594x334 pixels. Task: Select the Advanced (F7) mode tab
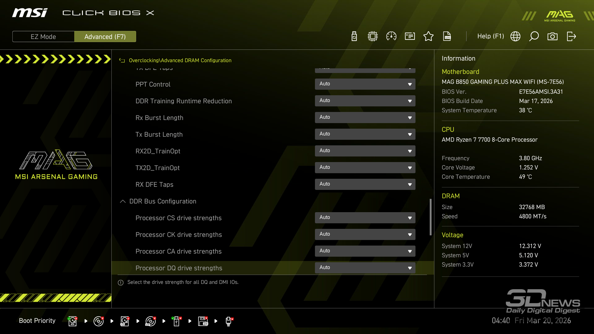click(105, 36)
